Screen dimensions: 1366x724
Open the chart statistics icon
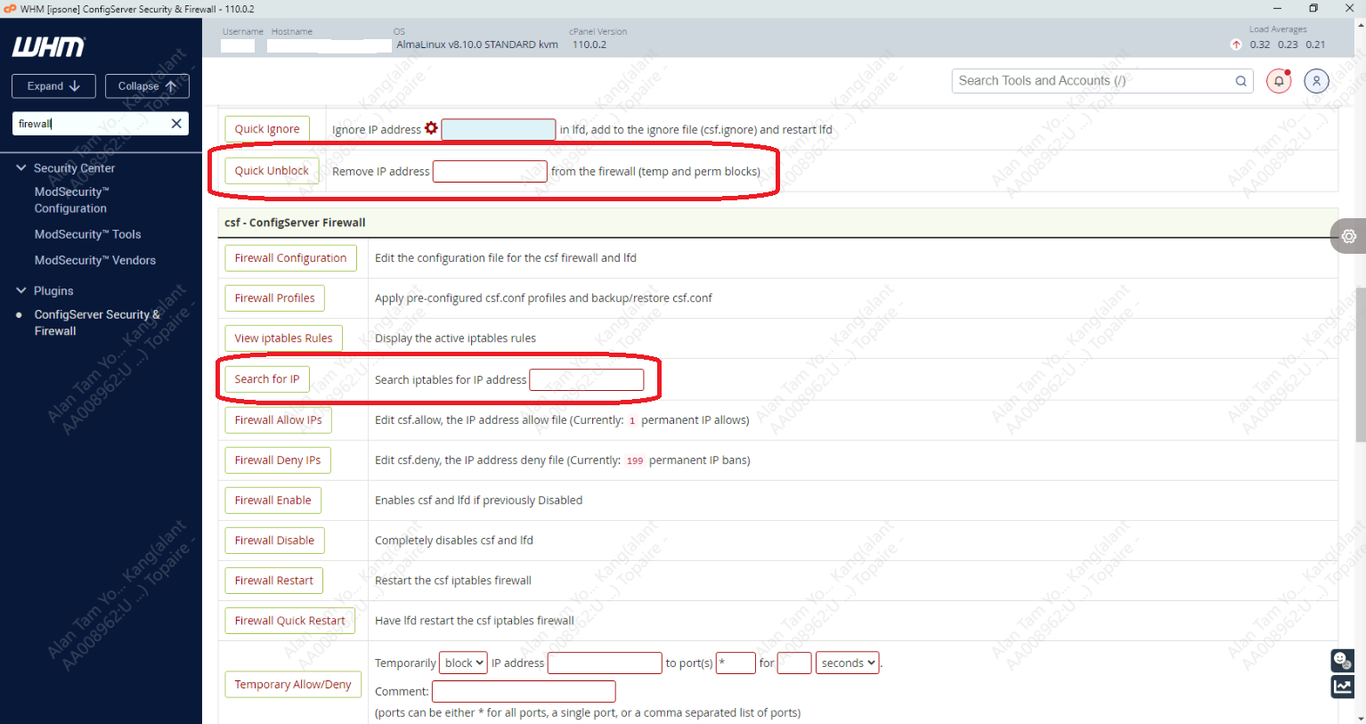coord(1342,687)
